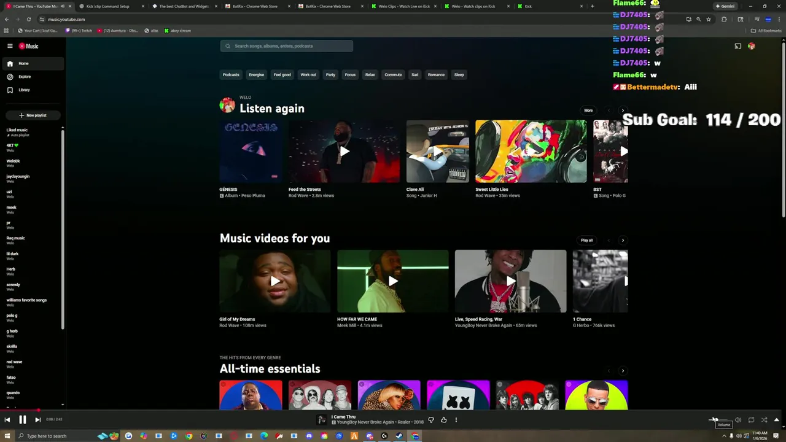Open more actions for current song
This screenshot has height=442, width=786.
tap(456, 420)
